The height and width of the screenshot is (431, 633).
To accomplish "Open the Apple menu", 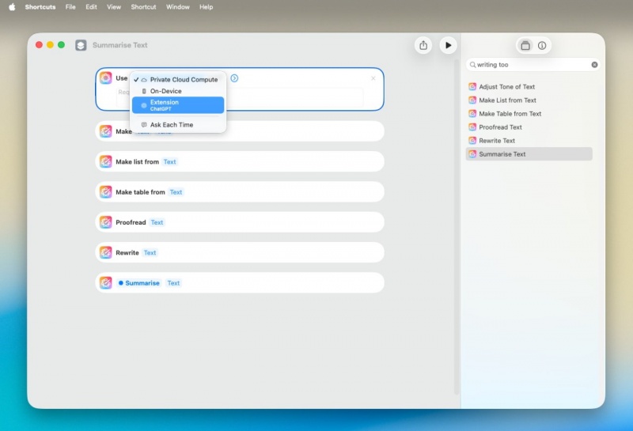I will click(12, 7).
